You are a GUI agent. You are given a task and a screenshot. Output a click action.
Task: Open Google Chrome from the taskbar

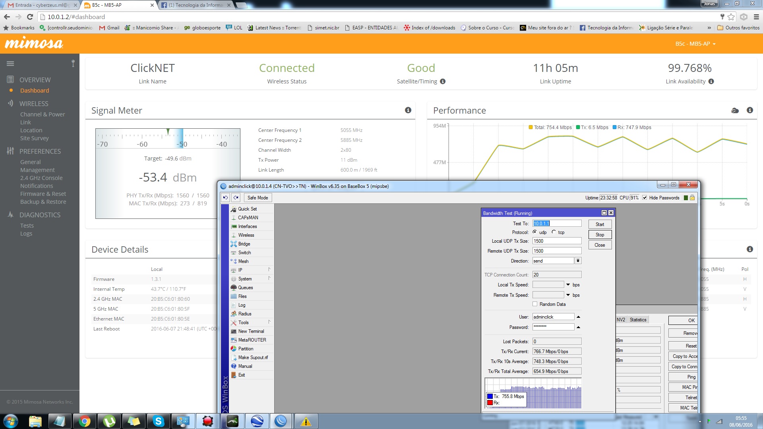pyautogui.click(x=84, y=421)
